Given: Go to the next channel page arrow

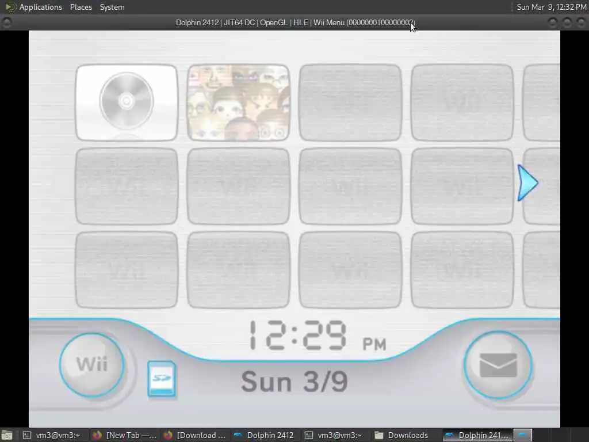Looking at the screenshot, I should [527, 182].
